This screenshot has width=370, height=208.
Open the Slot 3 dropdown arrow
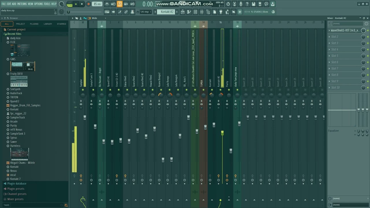329,43
